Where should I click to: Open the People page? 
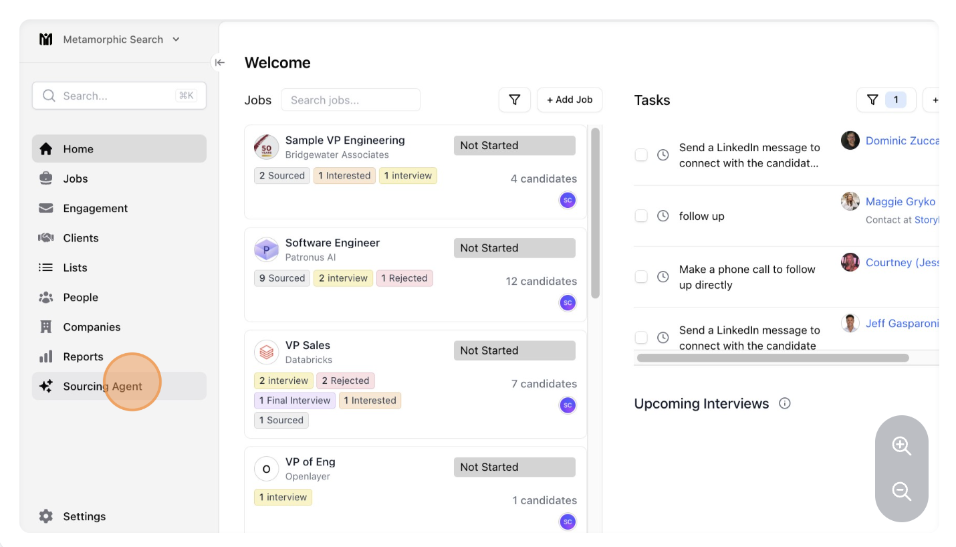click(x=119, y=297)
